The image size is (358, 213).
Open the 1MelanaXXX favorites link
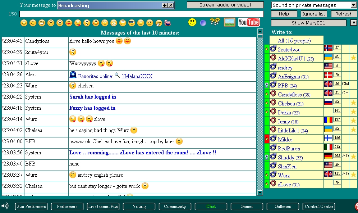point(137,76)
